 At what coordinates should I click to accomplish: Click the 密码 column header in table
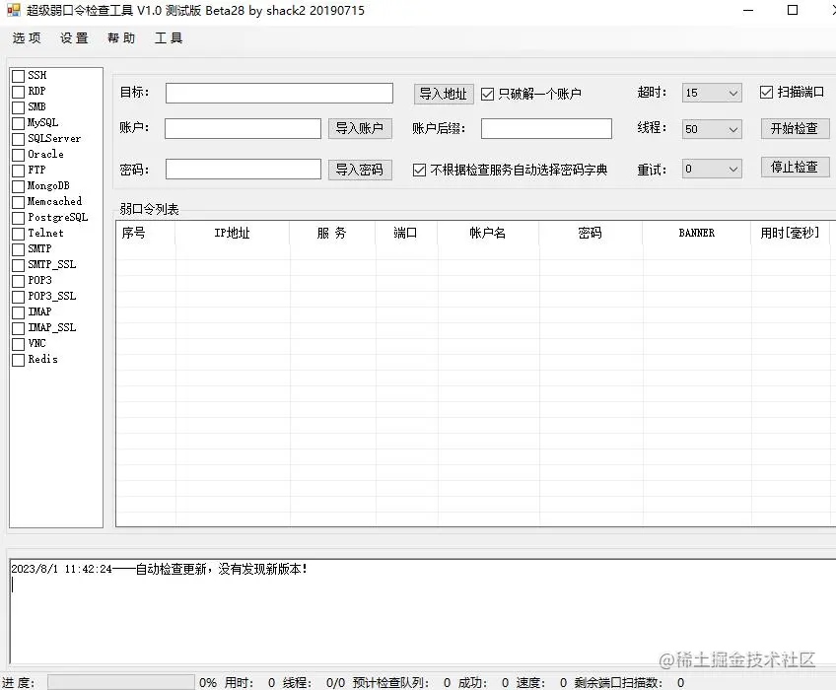pyautogui.click(x=591, y=233)
